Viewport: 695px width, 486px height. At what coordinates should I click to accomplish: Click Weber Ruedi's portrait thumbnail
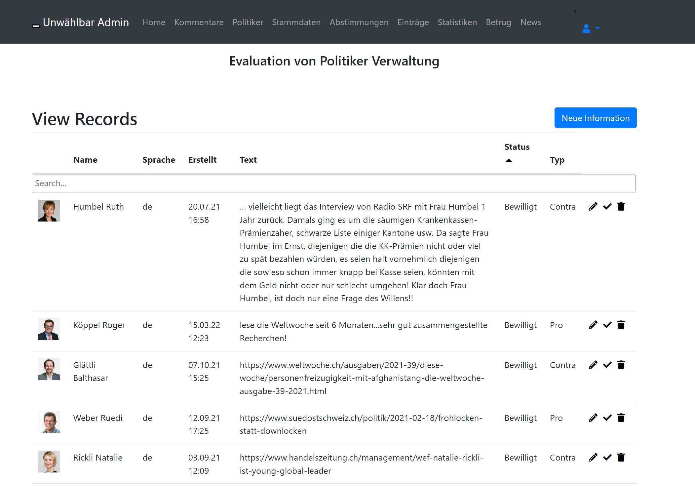coord(49,422)
